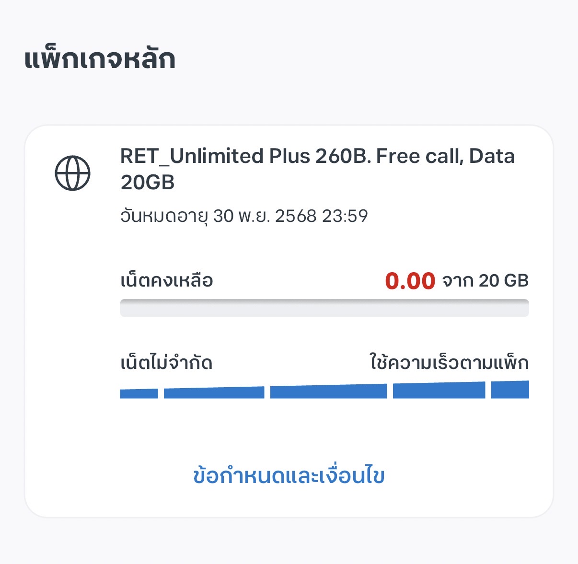578x564 pixels.
Task: Click the Free call, Data text in title
Action: click(445, 157)
